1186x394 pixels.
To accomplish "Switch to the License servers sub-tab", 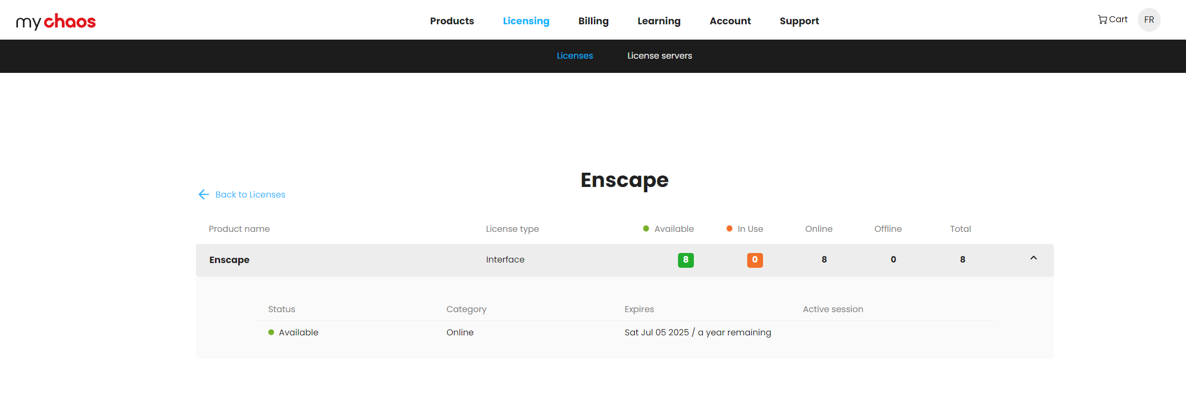I will pyautogui.click(x=660, y=56).
